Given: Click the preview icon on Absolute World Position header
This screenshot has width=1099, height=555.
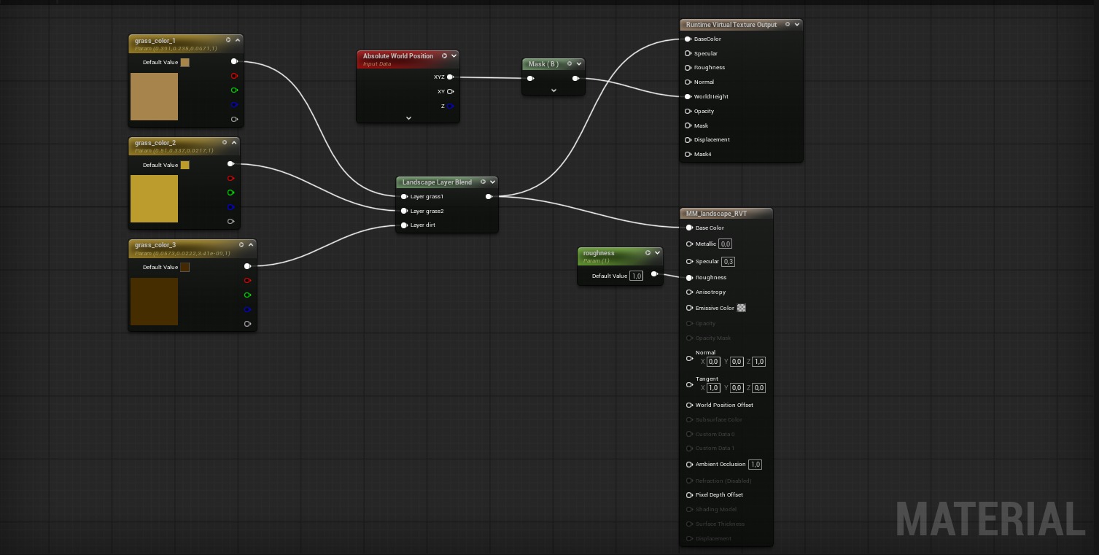Looking at the screenshot, I should point(444,56).
